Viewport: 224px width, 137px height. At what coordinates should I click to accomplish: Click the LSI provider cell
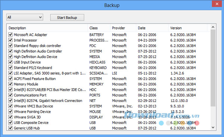click(x=115, y=73)
